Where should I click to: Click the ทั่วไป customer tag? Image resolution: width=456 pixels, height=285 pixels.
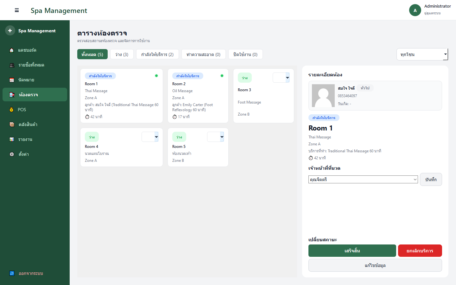(x=365, y=88)
